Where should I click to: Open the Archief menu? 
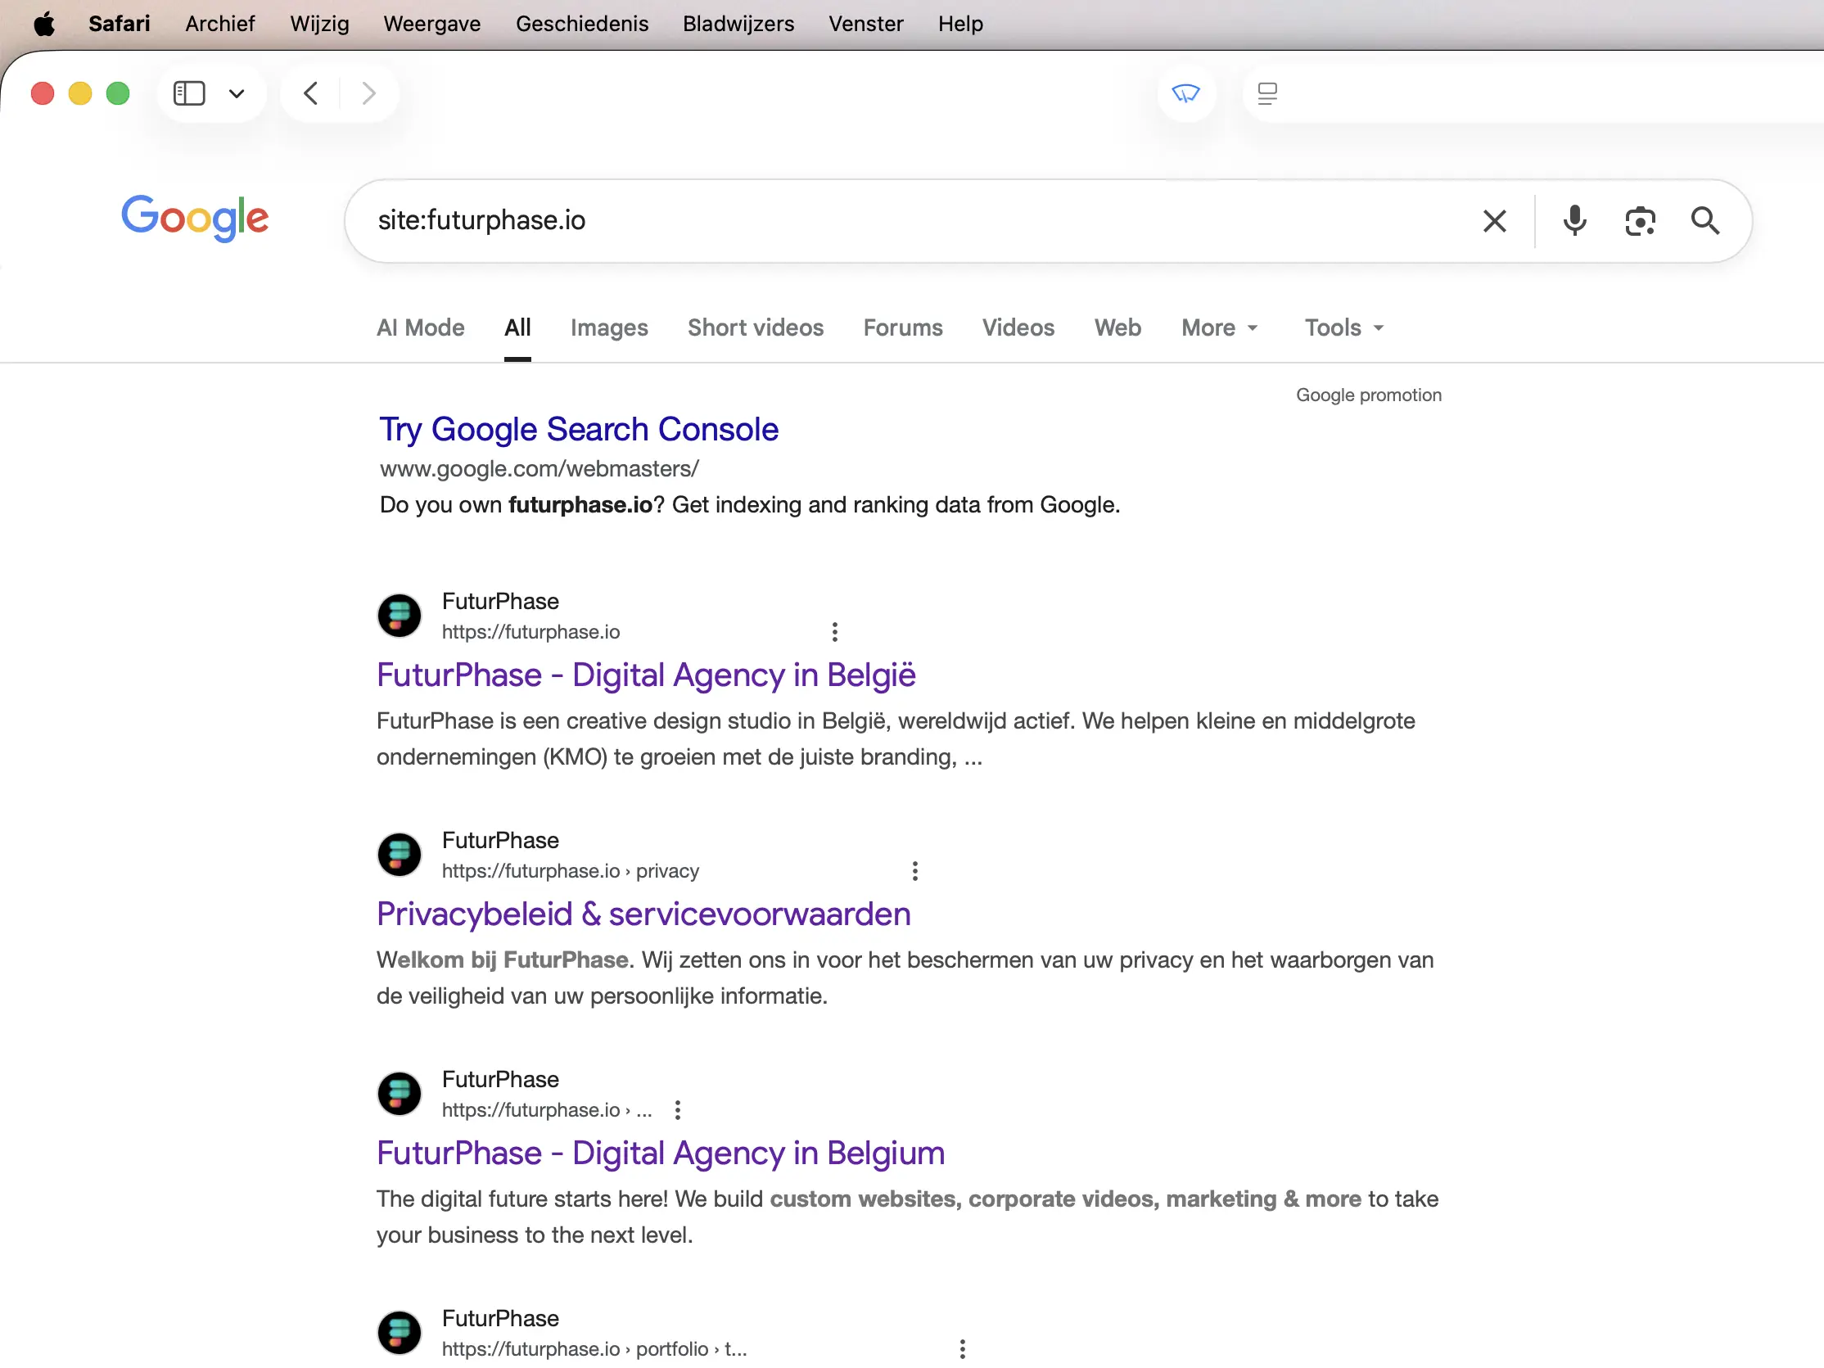pos(219,24)
